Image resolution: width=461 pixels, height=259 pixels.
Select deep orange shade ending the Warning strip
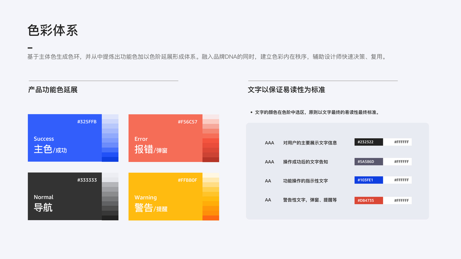point(211,218)
